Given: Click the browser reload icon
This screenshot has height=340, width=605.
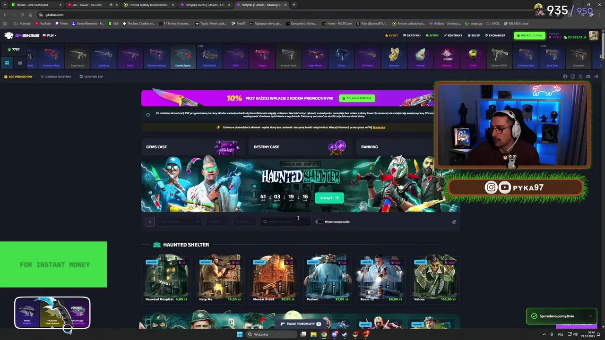Looking at the screenshot, I should point(22,15).
